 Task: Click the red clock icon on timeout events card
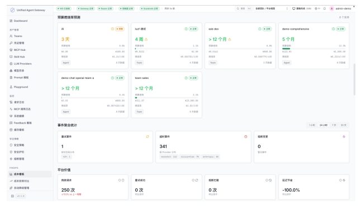click(246, 136)
